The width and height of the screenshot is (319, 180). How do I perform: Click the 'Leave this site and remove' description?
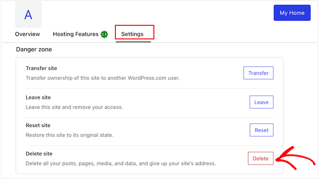[x=74, y=107]
